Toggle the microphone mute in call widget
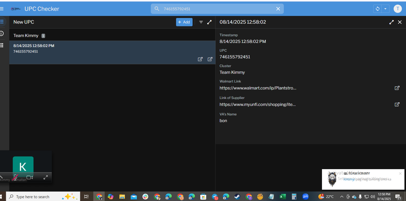Viewport: 406px width, 201px height. pyautogui.click(x=15, y=177)
